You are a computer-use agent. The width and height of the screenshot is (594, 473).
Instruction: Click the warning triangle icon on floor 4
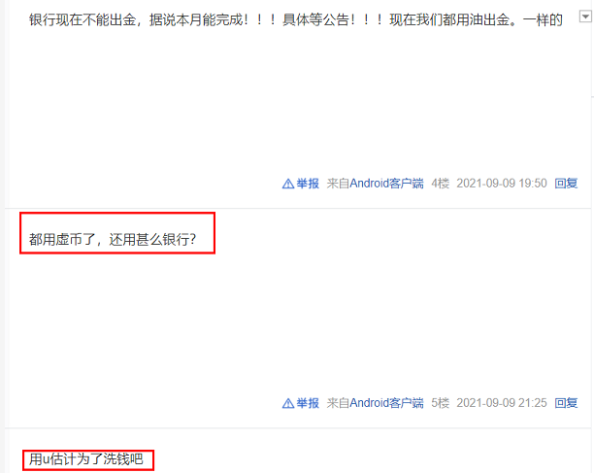(288, 184)
